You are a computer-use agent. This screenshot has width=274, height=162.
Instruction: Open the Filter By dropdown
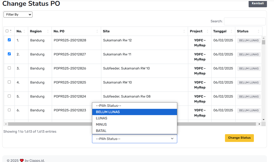pyautogui.click(x=18, y=15)
